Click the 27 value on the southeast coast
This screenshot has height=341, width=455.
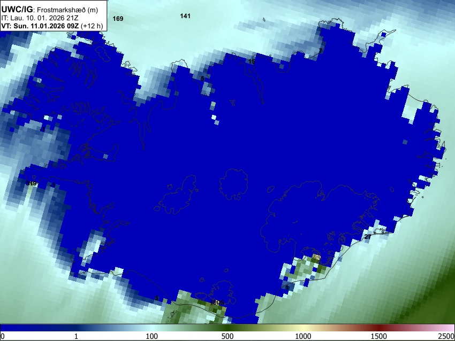point(368,237)
